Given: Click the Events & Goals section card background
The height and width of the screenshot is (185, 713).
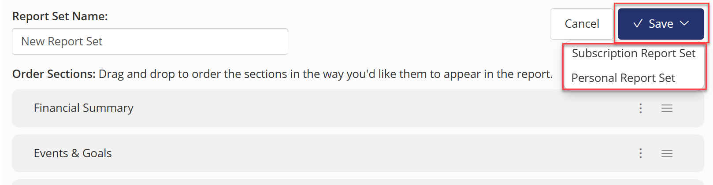Looking at the screenshot, I should (x=358, y=153).
